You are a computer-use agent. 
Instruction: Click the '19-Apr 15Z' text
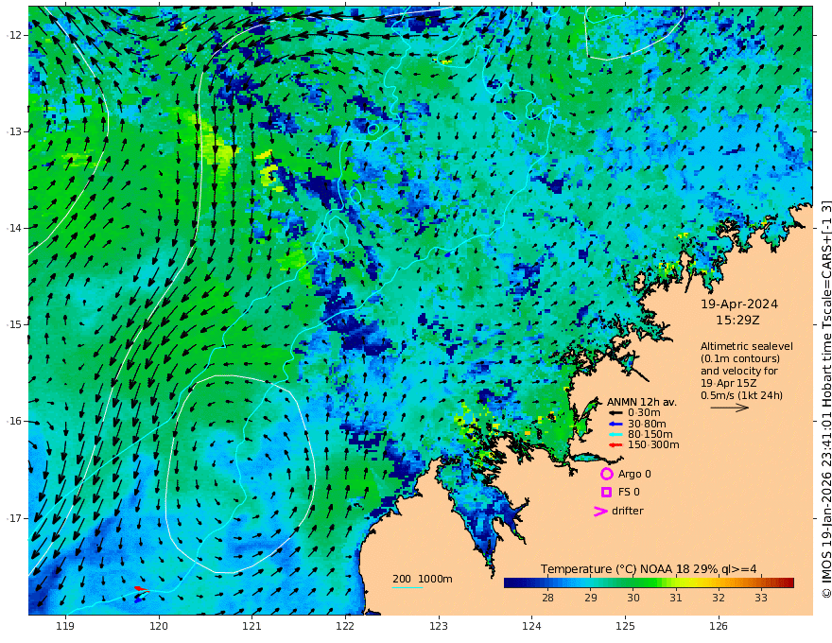729,383
